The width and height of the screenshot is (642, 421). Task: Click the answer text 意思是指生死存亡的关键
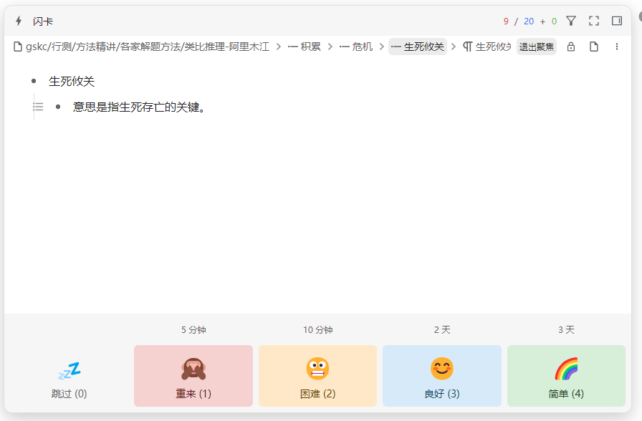[139, 107]
